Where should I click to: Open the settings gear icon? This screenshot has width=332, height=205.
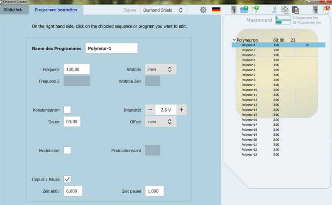[203, 10]
